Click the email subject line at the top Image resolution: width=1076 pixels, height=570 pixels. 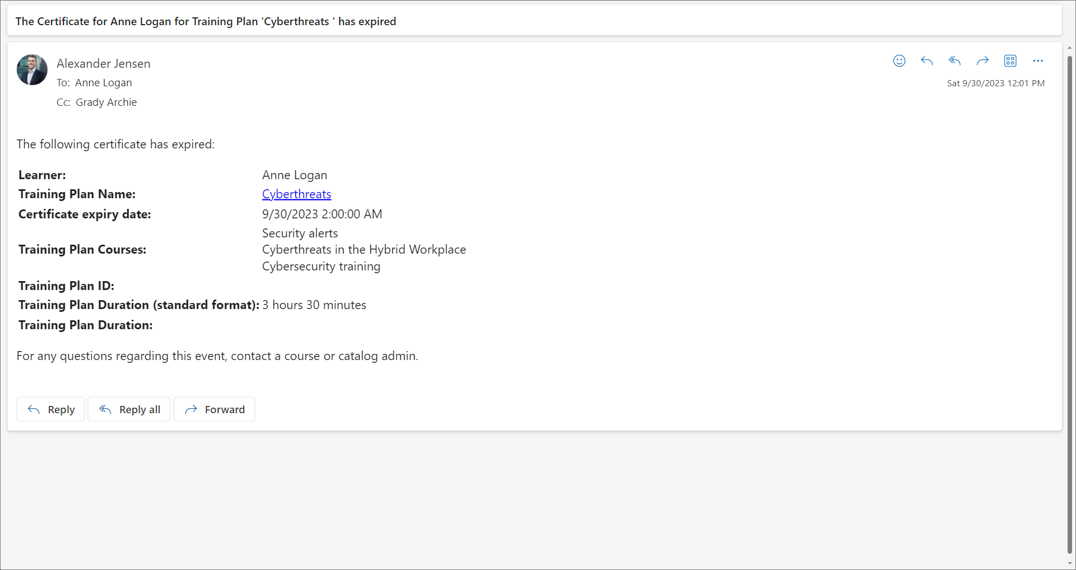[x=206, y=21]
